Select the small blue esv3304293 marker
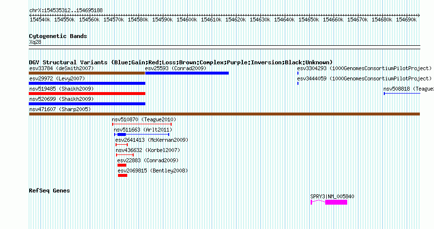Screen dimensions: 434x229 pyautogui.click(x=298, y=73)
